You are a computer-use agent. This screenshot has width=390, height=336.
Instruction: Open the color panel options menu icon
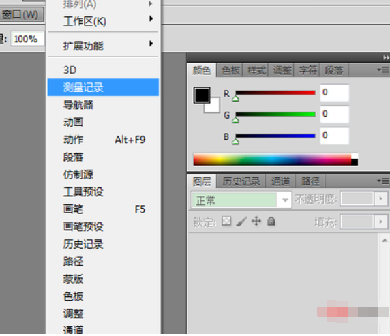pos(383,70)
